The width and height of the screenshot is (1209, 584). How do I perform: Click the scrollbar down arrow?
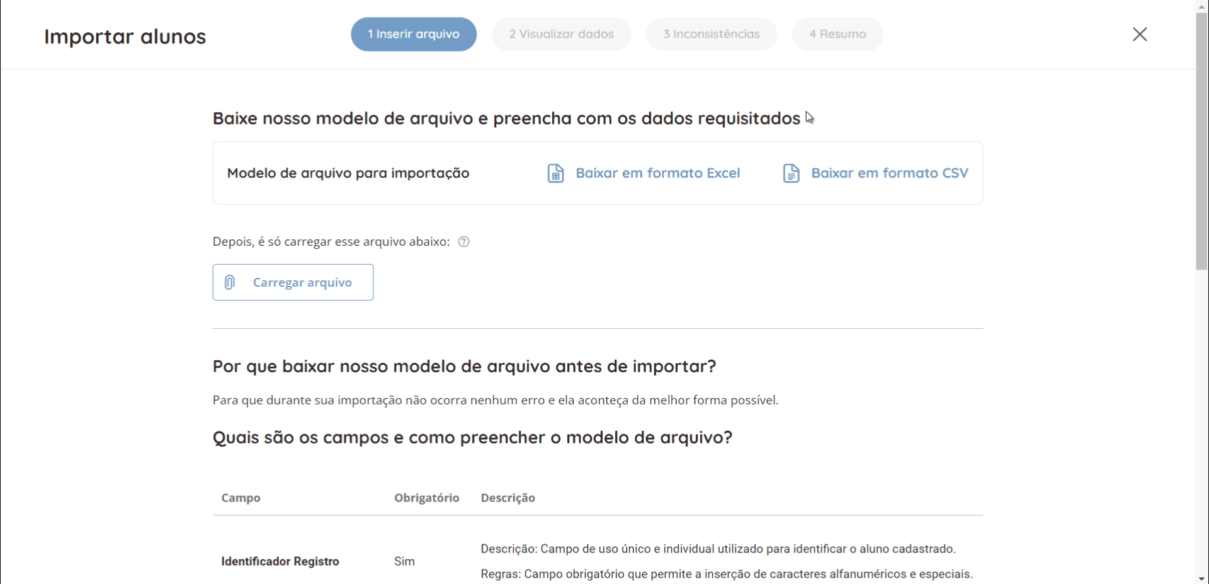pos(1201,578)
